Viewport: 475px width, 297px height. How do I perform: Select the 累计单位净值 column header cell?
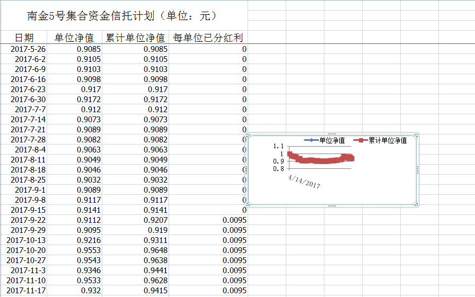coord(135,38)
